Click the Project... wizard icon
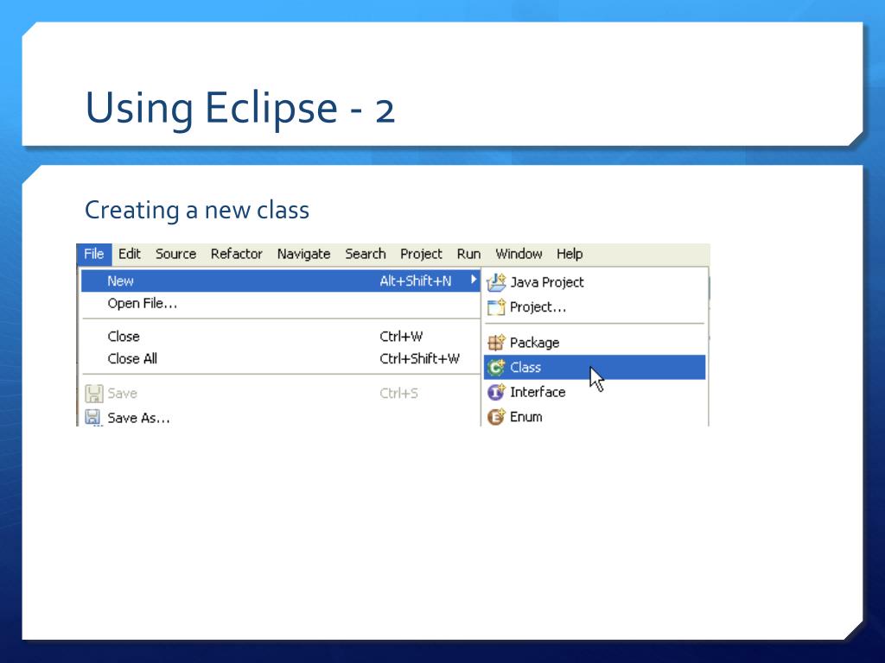Image resolution: width=885 pixels, height=663 pixels. 496,307
